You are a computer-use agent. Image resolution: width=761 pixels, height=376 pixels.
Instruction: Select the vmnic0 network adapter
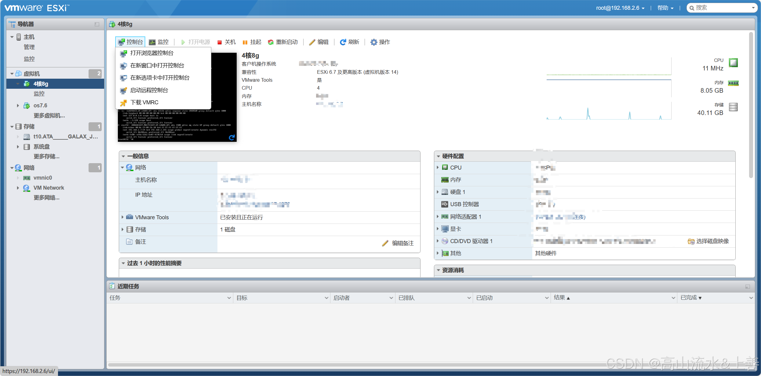pos(42,178)
